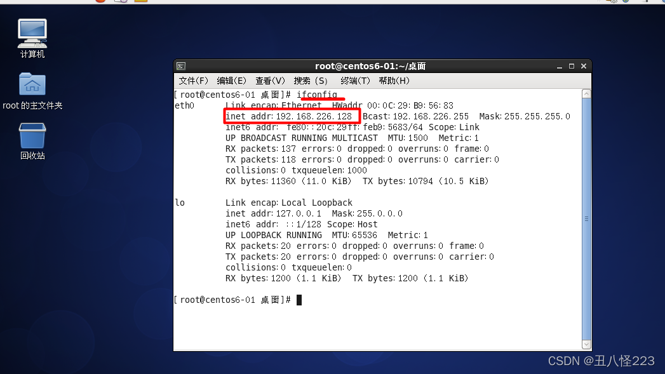This screenshot has height=374, width=665.
Task: Click the inet6 addr ::1/128 line
Action: pos(301,224)
